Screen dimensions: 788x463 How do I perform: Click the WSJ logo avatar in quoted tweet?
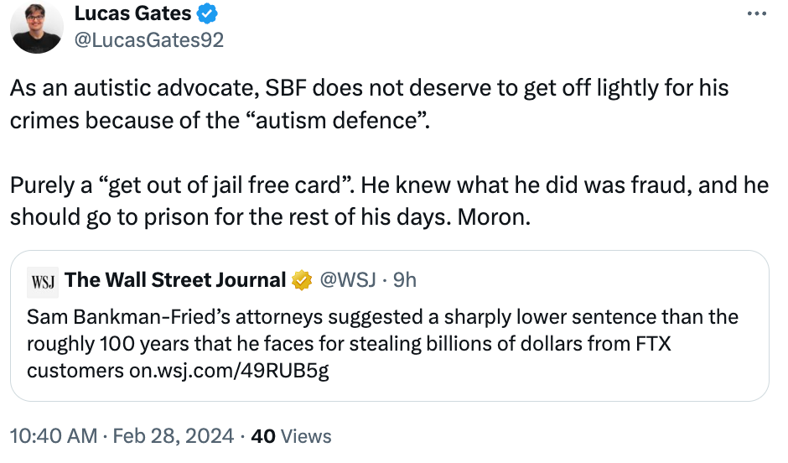[43, 283]
